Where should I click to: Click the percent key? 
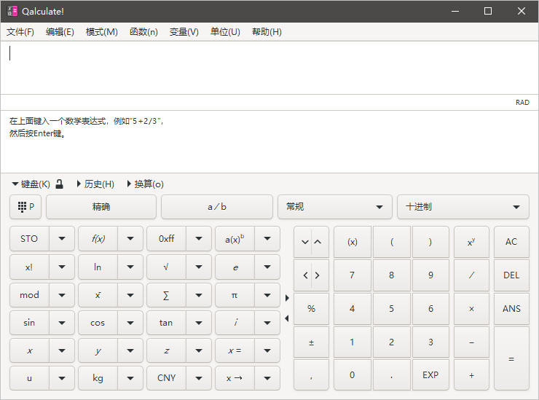click(x=311, y=309)
